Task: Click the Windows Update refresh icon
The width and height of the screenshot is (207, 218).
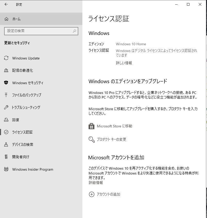Action: (6, 58)
